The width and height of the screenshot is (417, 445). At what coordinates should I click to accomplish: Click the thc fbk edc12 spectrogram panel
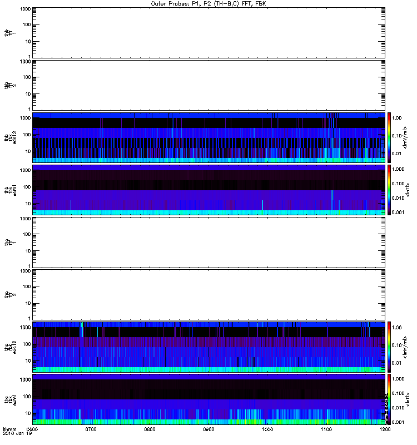tap(209, 347)
